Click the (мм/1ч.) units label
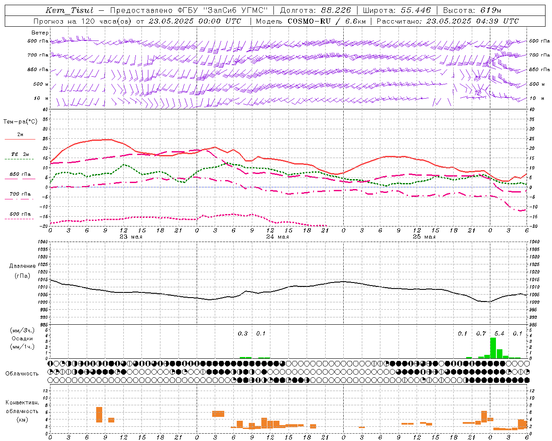Viewport: 552px width, 441px height. [22, 347]
